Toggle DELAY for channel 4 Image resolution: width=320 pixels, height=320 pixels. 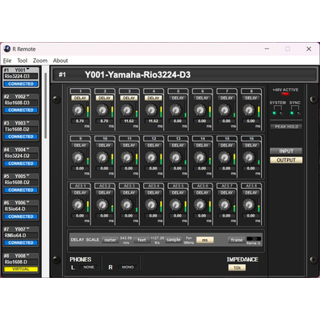click(154, 98)
